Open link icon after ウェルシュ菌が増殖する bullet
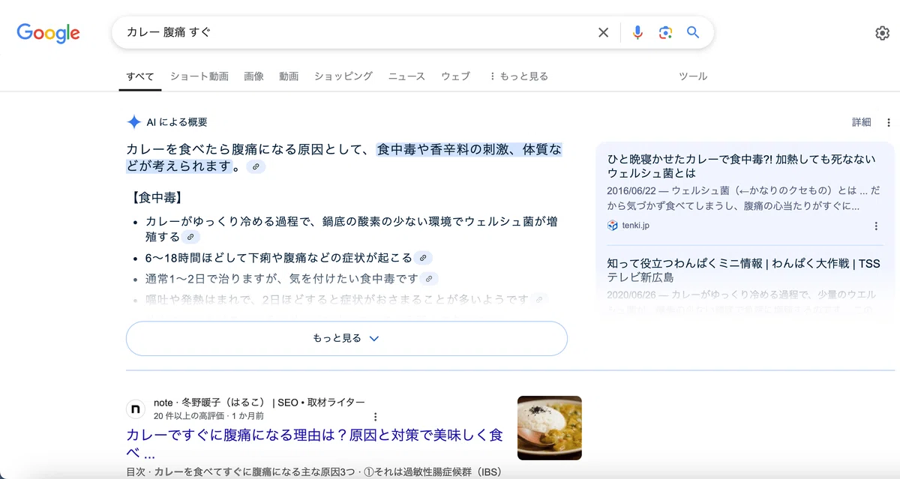 tap(190, 237)
